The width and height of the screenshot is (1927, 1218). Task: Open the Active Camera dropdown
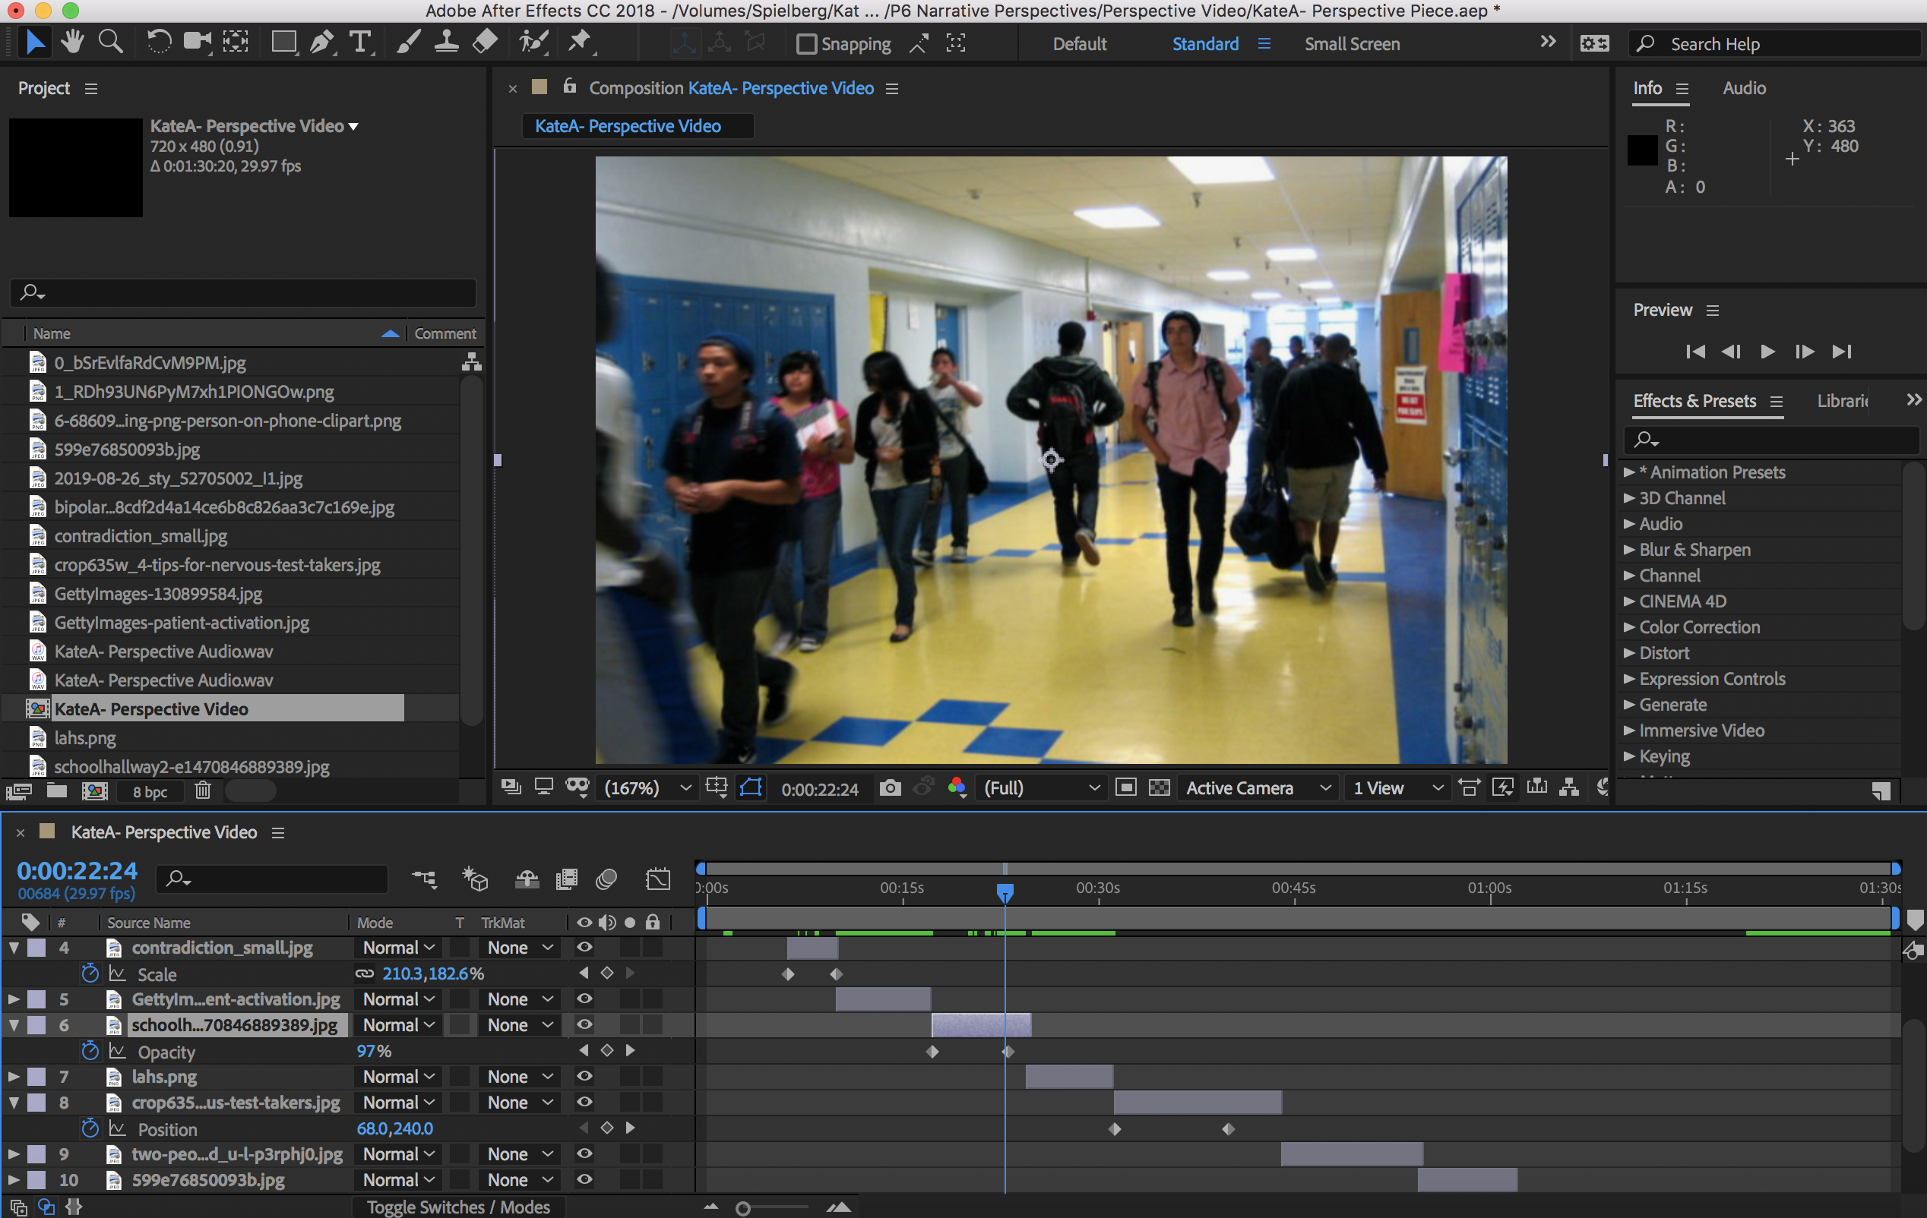click(1258, 787)
